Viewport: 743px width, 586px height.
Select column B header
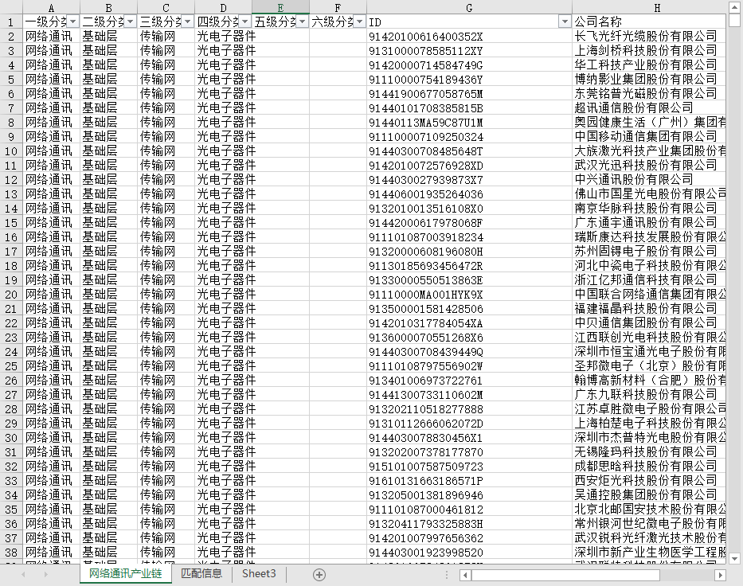[x=108, y=8]
